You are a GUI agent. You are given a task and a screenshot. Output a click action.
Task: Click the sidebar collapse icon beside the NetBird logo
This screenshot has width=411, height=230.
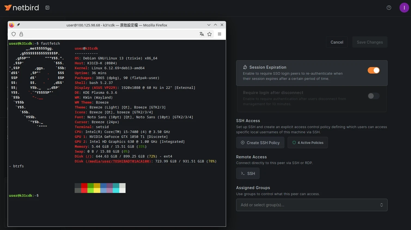click(x=47, y=8)
